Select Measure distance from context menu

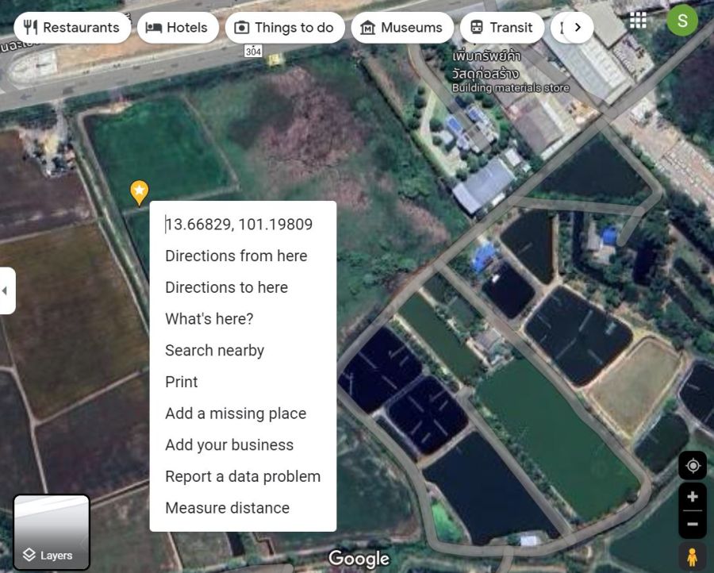[227, 508]
